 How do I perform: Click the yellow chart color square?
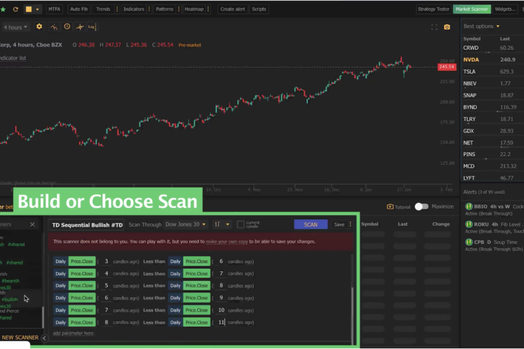point(29,10)
